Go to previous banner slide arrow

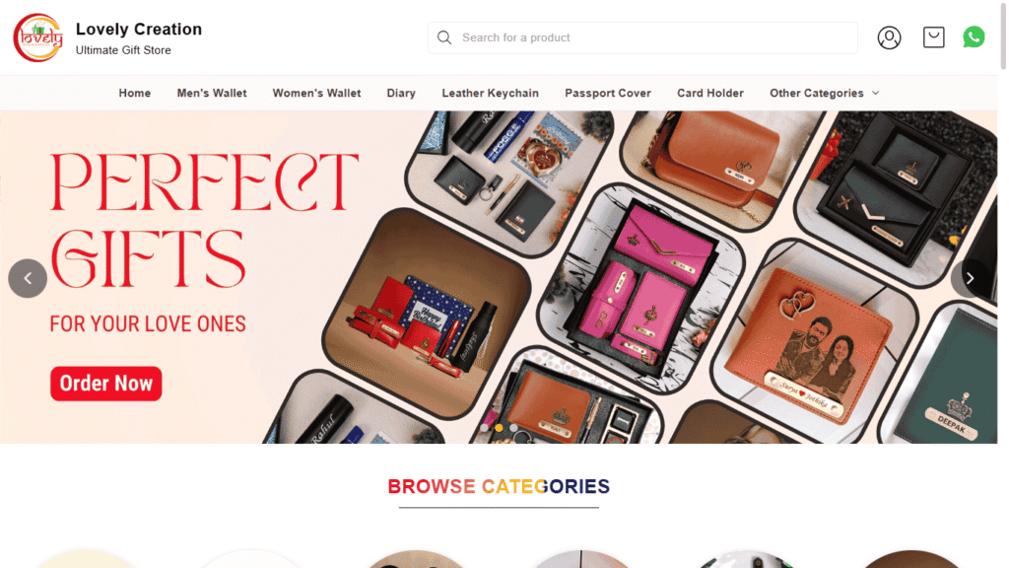pos(28,278)
